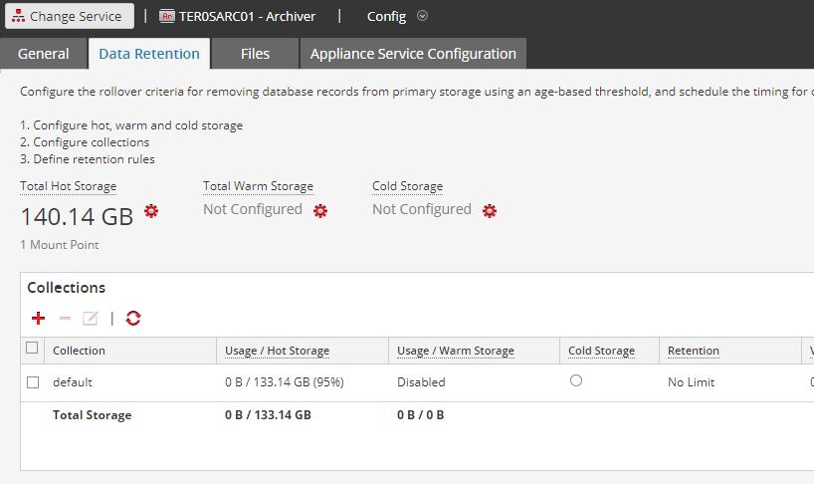Remove collection using the minus icon
Viewport: 814px width, 484px height.
click(x=65, y=319)
